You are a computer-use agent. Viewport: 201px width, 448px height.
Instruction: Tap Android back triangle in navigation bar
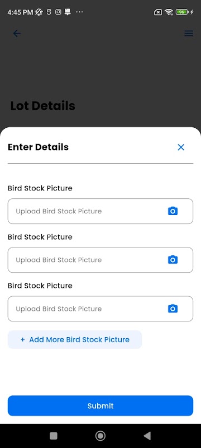click(x=147, y=436)
